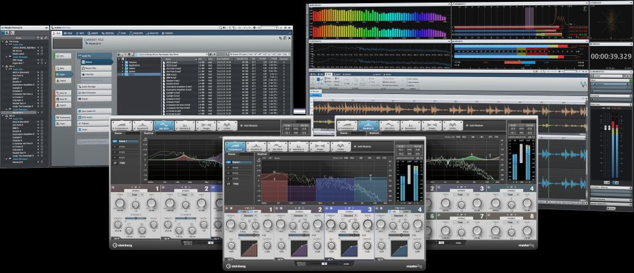Select Saturator A in the left MasterRig window
This screenshot has height=273, width=634.
pyautogui.click(x=185, y=126)
